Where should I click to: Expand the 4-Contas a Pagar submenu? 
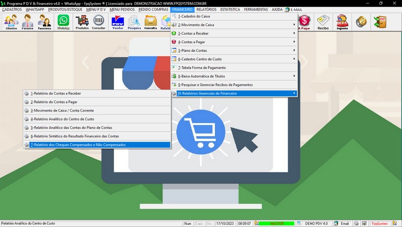point(234,42)
